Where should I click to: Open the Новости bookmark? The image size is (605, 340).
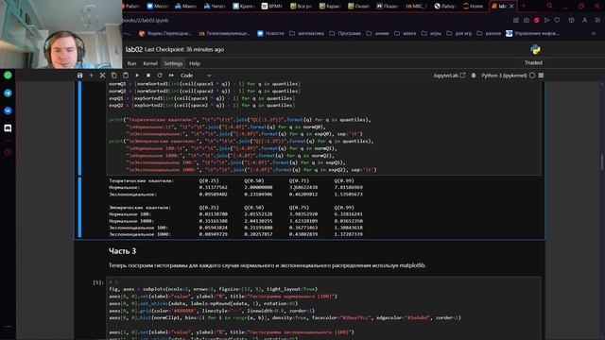click(270, 34)
